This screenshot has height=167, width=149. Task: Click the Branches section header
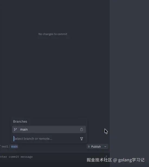click(20, 122)
